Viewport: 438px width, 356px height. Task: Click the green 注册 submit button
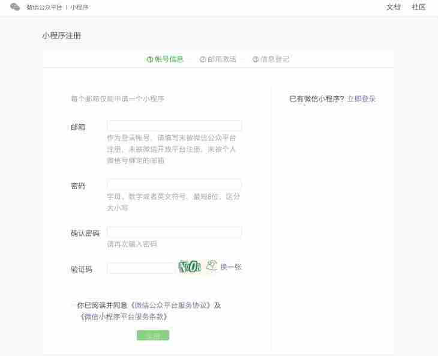tap(153, 336)
